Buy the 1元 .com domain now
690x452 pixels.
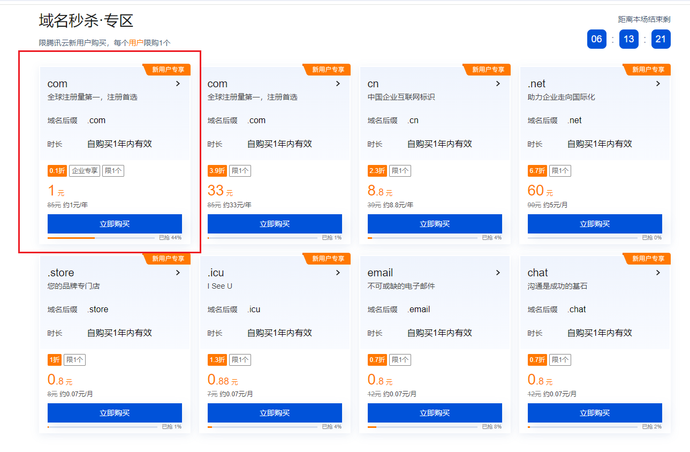pyautogui.click(x=115, y=224)
